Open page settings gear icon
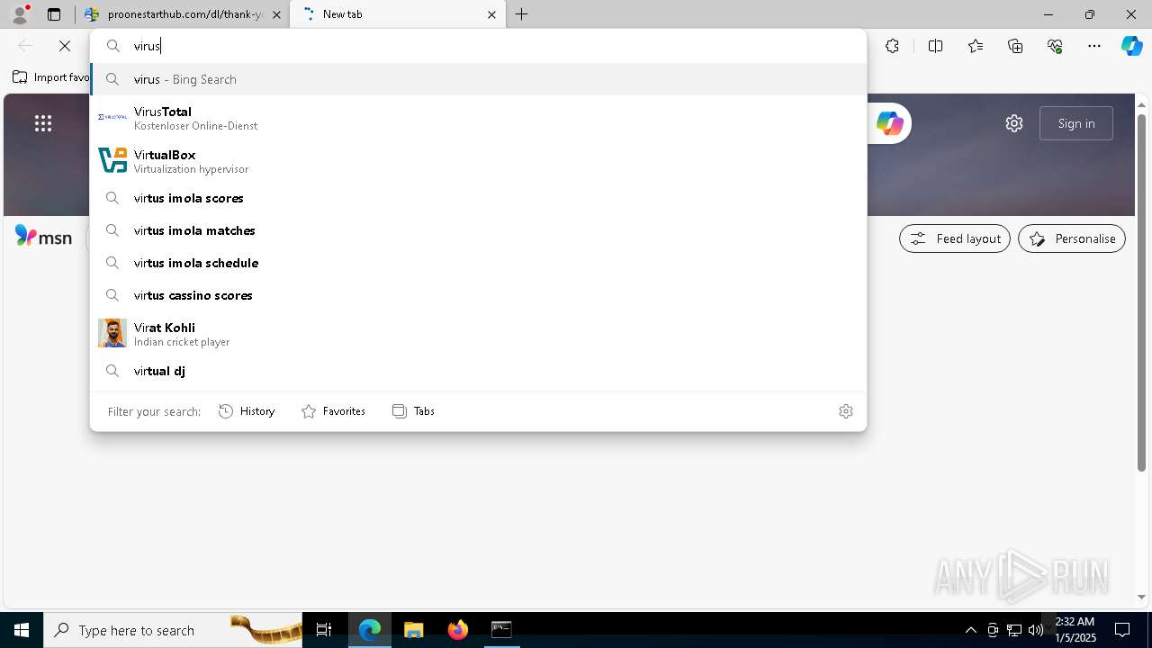 1014,123
